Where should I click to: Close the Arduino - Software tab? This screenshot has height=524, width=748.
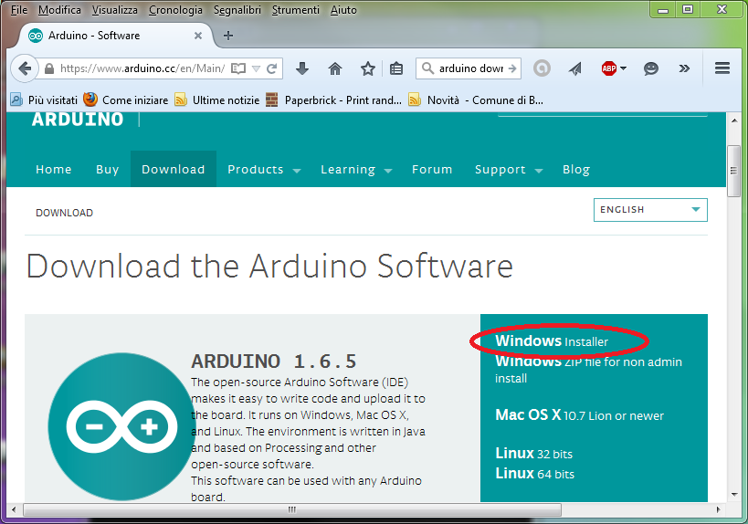tap(198, 36)
